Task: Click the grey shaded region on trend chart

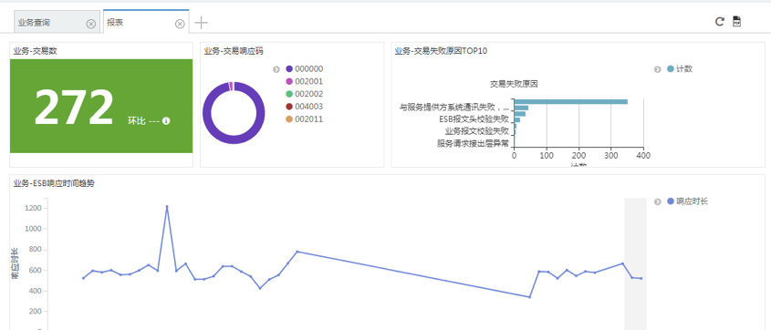Action: pos(635,263)
